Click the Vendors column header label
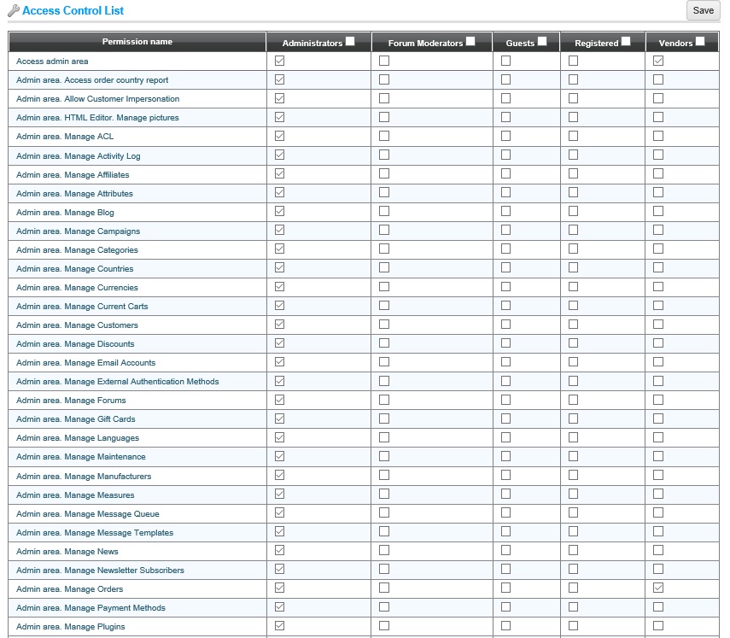Image resolution: width=730 pixels, height=638 pixels. click(x=675, y=44)
